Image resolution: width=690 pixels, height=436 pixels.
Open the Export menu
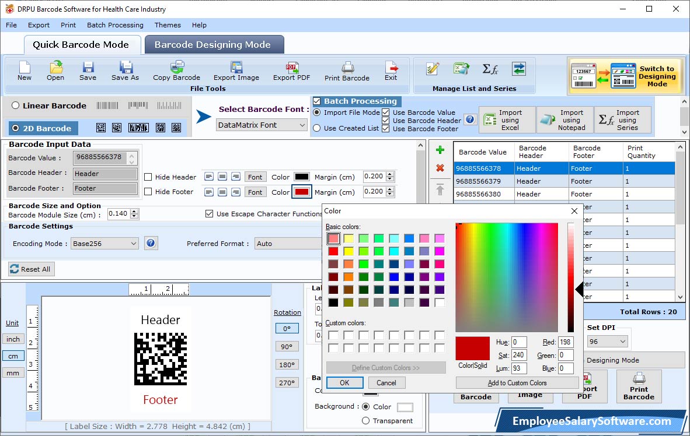tap(39, 25)
